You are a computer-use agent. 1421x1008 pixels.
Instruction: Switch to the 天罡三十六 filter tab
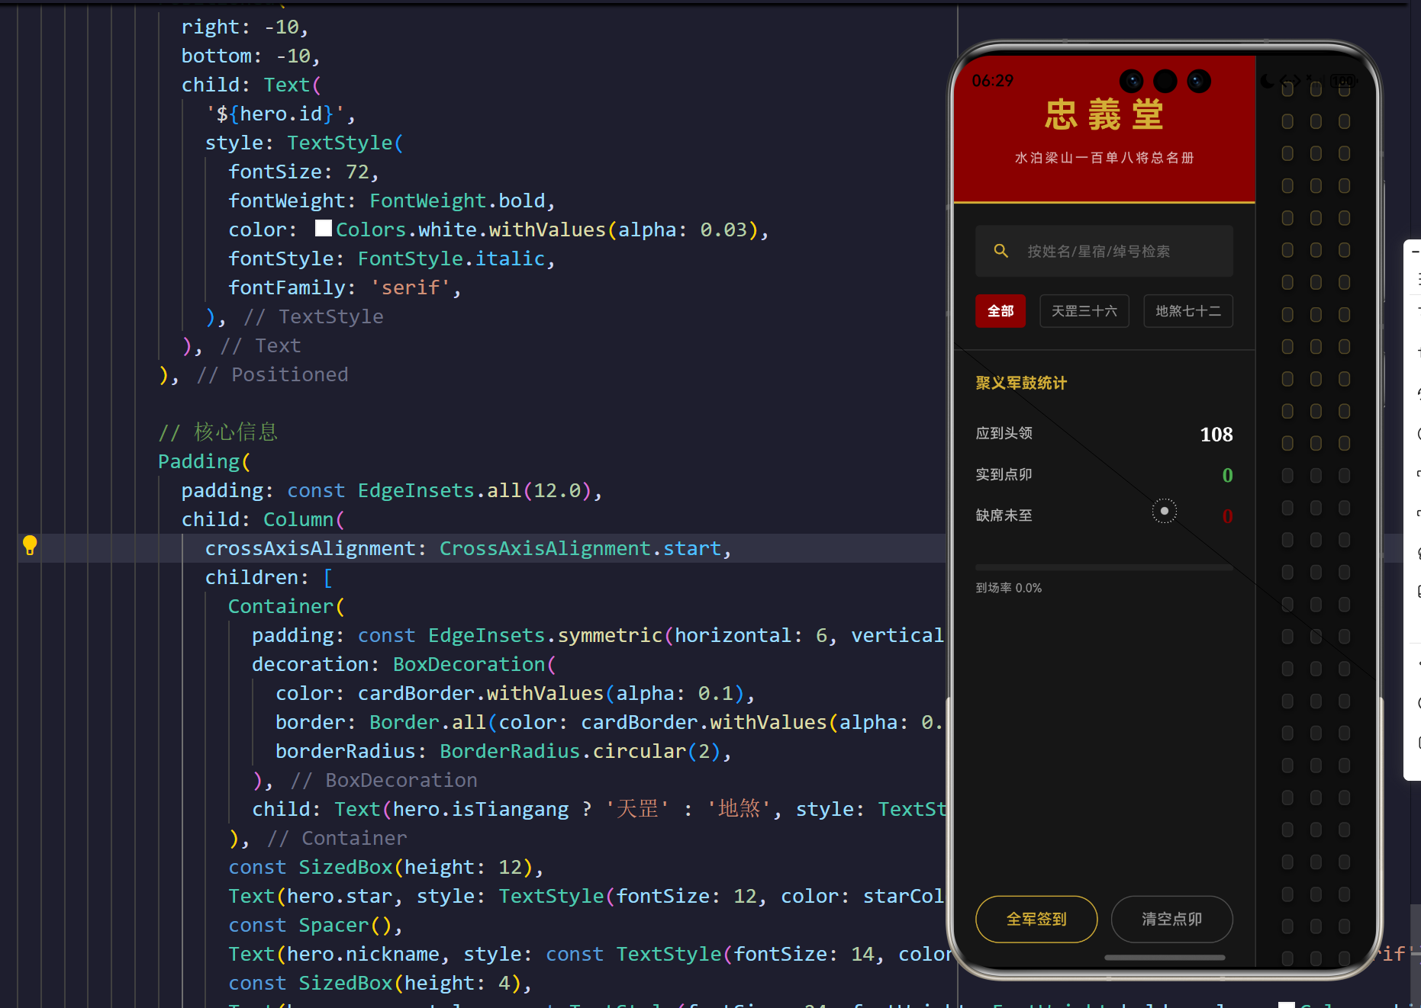pyautogui.click(x=1084, y=311)
